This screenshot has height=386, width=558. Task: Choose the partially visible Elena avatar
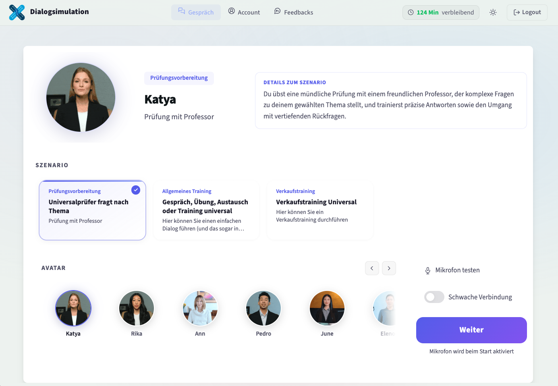click(x=385, y=308)
